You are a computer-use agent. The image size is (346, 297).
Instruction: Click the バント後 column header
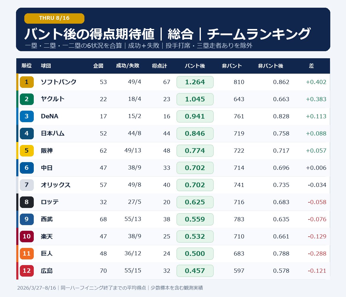195,66
